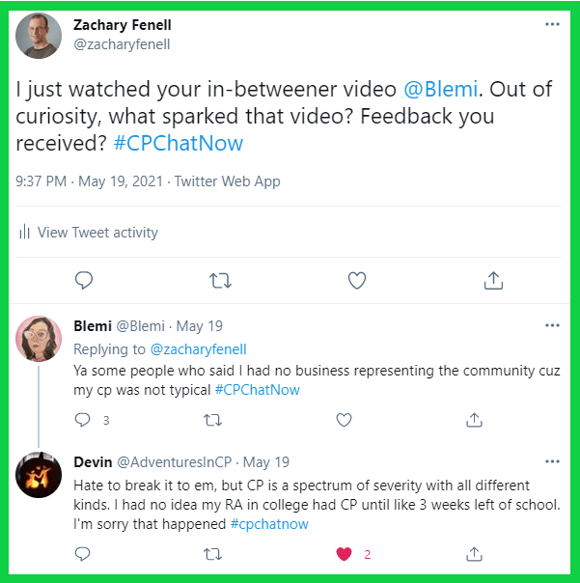This screenshot has width=580, height=583.
Task: Open the @Blemi mention in main tweet
Action: (441, 89)
